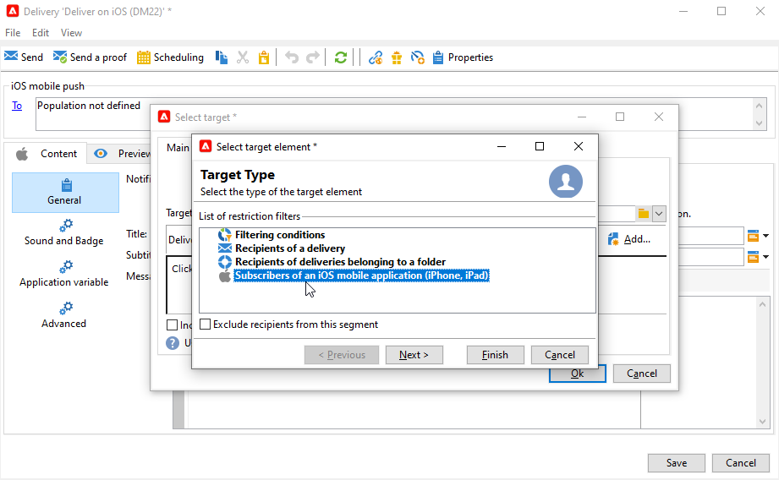
Task: Open the folder icon in Select target
Action: (x=644, y=214)
